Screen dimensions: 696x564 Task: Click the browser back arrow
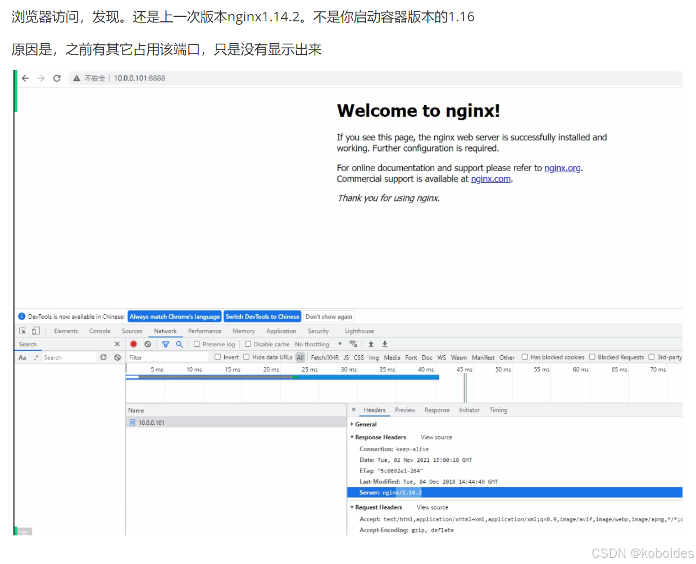(x=25, y=78)
